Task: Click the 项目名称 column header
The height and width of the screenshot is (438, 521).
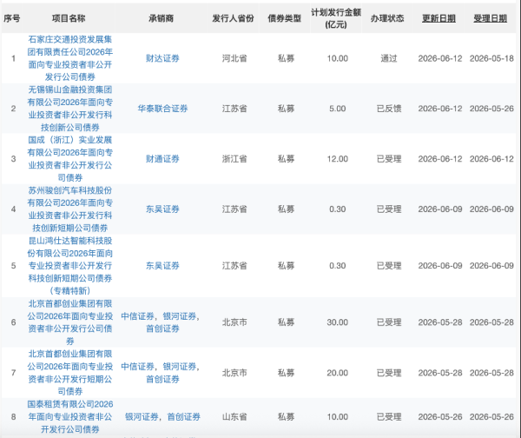Action: click(69, 18)
